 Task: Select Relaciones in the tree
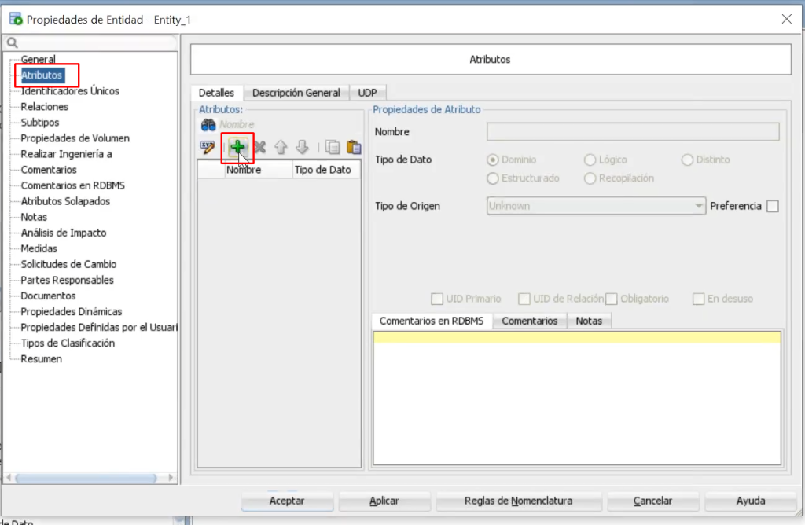[x=44, y=107]
